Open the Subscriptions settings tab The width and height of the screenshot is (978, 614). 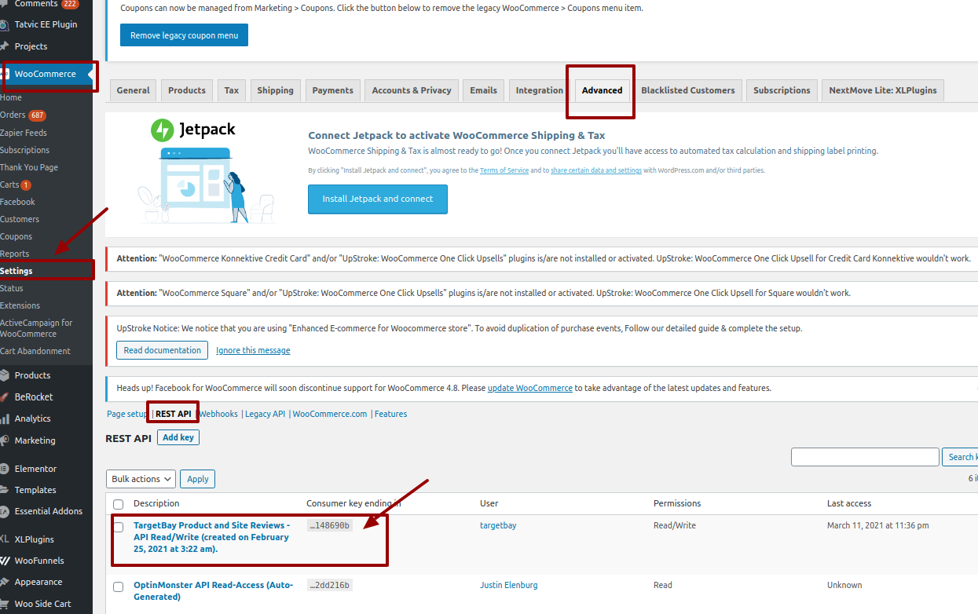click(782, 90)
